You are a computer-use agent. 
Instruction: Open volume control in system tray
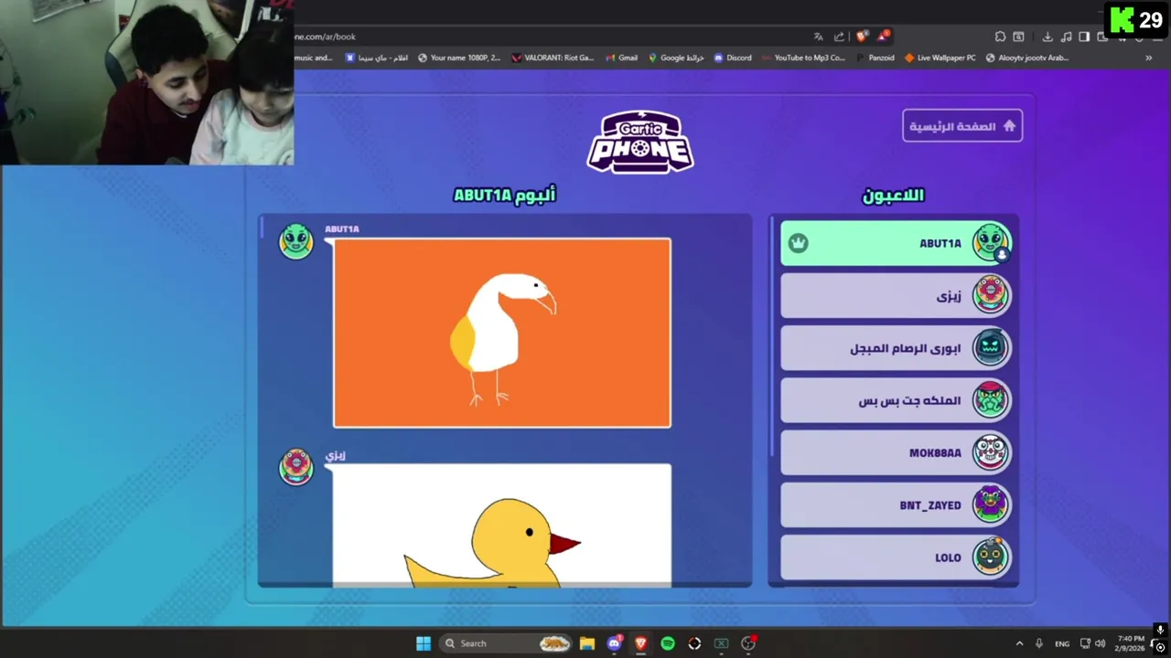tap(1100, 643)
